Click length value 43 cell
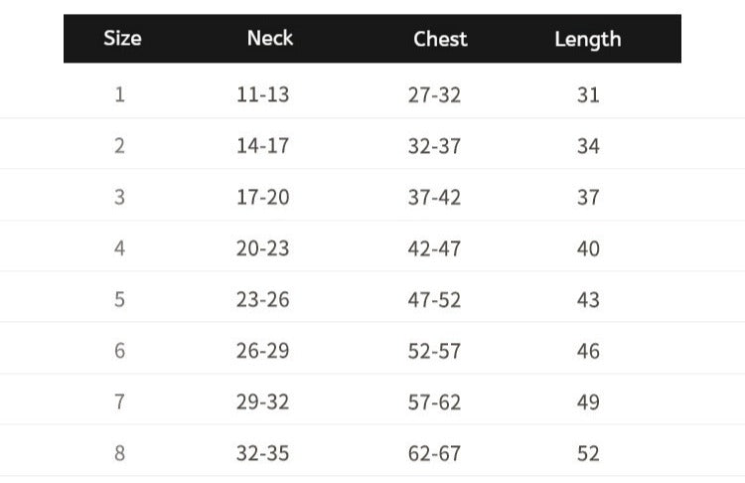The image size is (745, 483). click(x=588, y=299)
